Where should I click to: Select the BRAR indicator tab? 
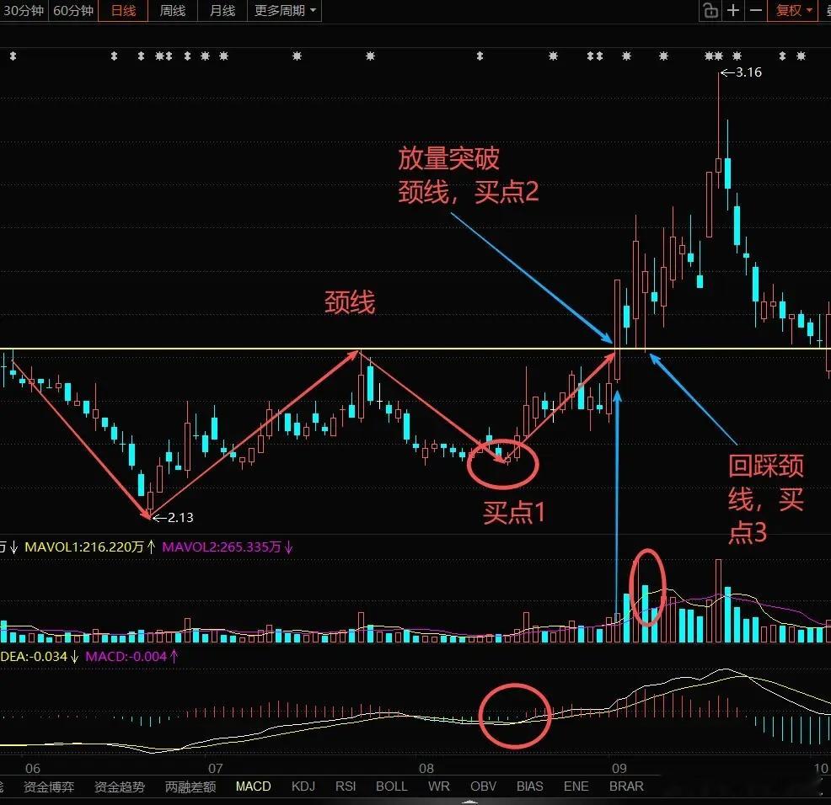point(626,786)
